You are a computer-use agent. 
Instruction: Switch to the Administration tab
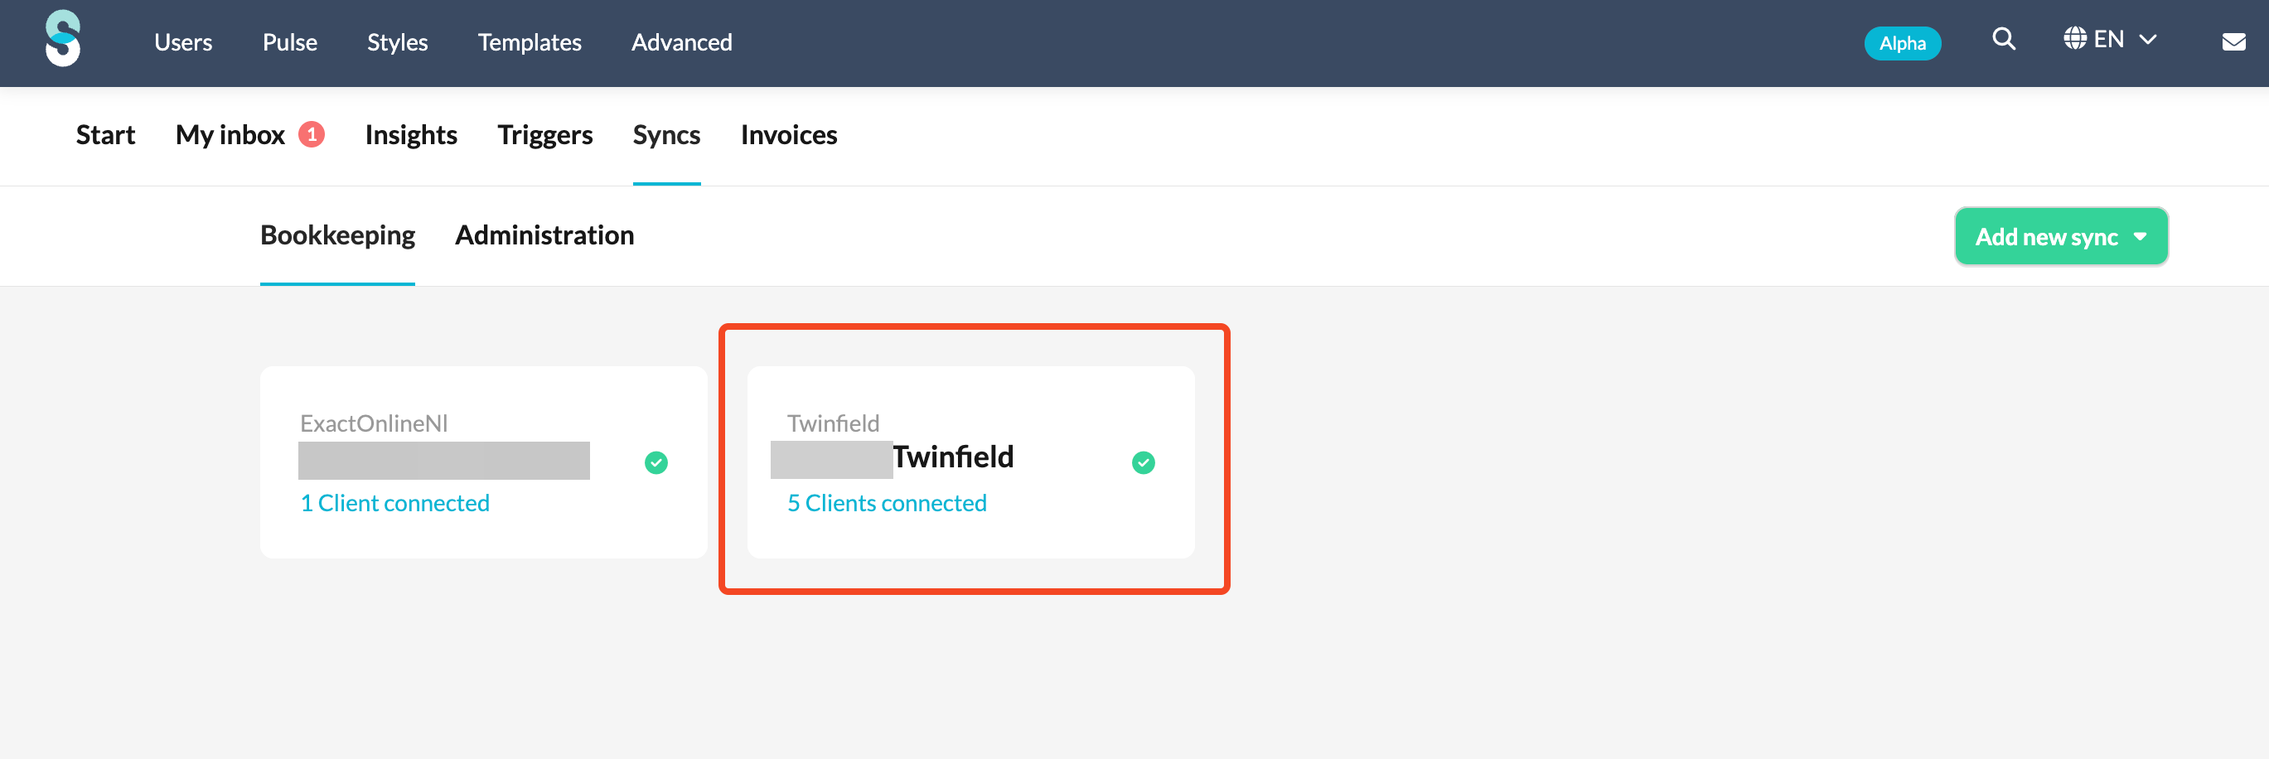(x=544, y=235)
